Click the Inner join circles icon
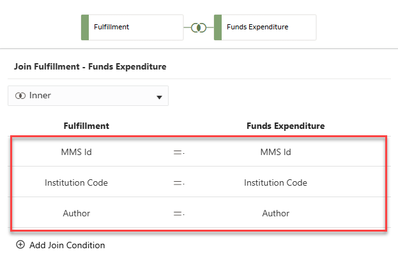The height and width of the screenshot is (268, 398). pyautogui.click(x=20, y=96)
